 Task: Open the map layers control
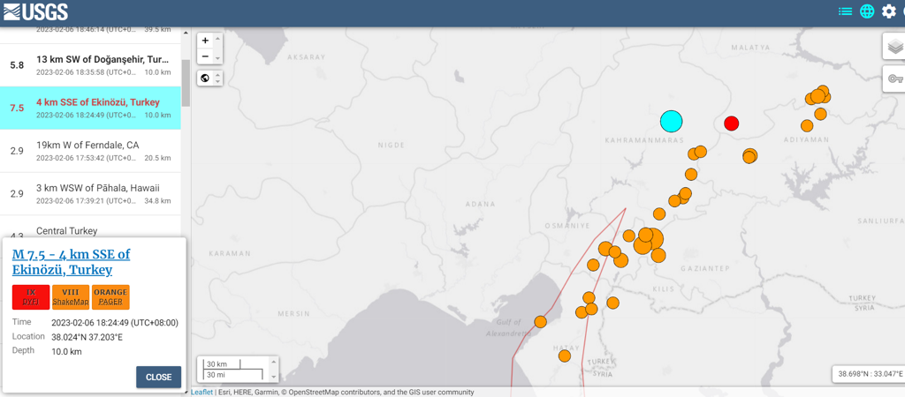pos(895,46)
